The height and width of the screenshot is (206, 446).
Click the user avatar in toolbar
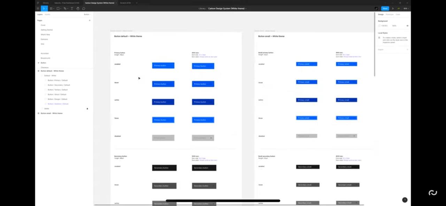pyautogui.click(x=376, y=8)
